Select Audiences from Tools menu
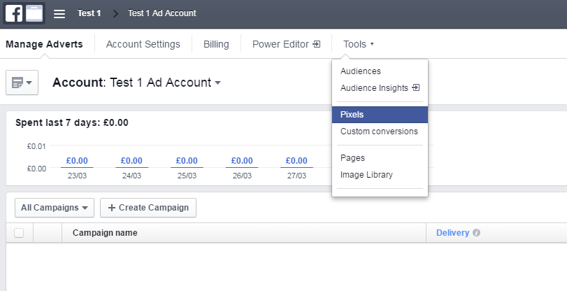The image size is (567, 291). [x=361, y=71]
